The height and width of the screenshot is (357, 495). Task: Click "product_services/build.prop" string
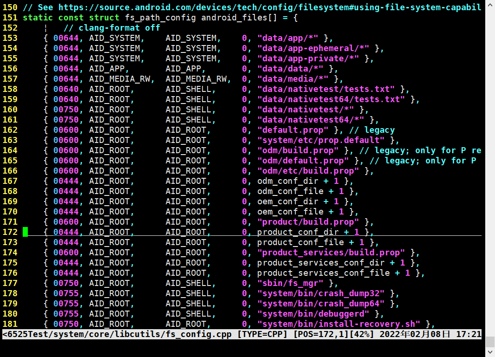331,253
